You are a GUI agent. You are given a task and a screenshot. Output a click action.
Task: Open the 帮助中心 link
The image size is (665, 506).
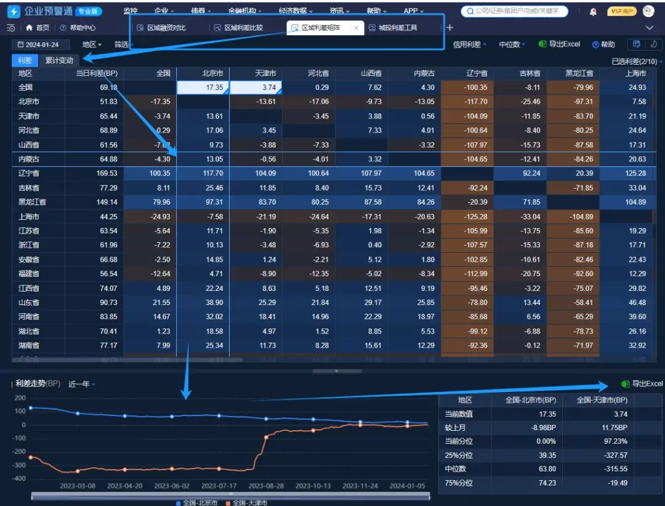pos(78,28)
